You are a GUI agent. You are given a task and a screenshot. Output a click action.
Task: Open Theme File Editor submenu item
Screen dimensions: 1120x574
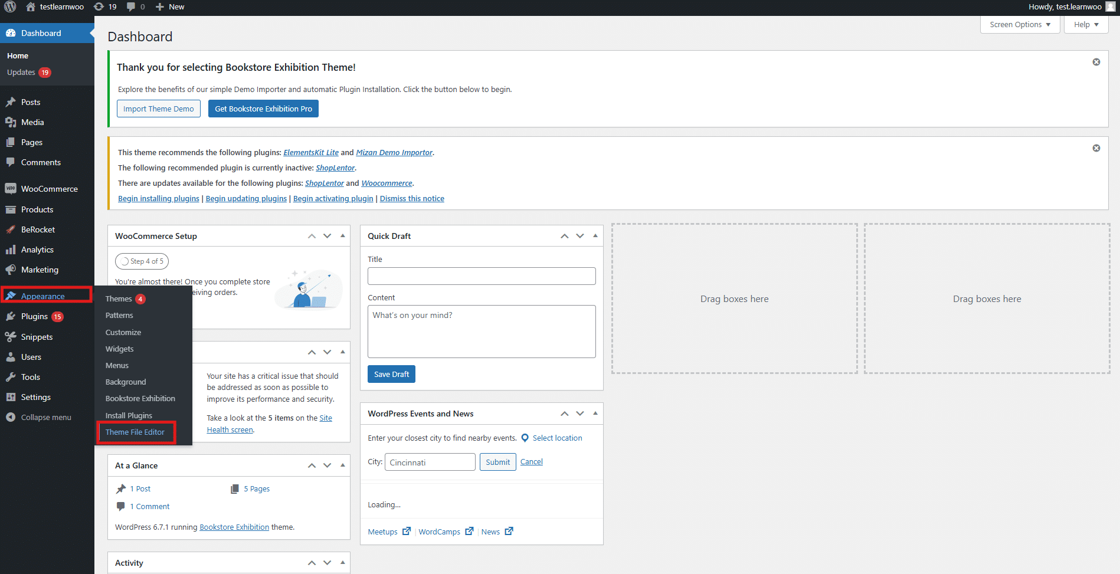tap(135, 432)
